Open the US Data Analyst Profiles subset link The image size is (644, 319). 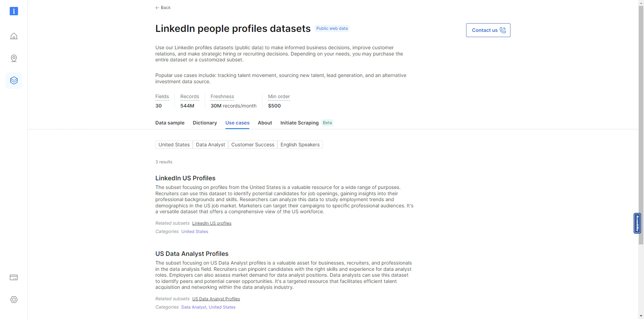point(216,299)
